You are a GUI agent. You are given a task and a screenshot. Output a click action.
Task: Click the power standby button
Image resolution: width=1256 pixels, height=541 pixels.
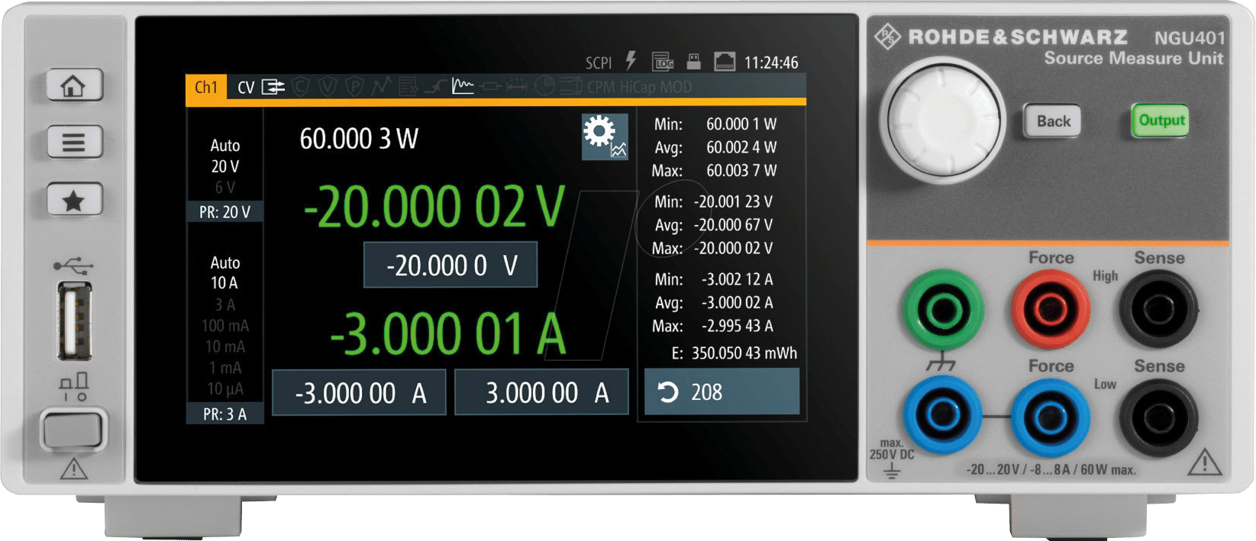[x=73, y=430]
